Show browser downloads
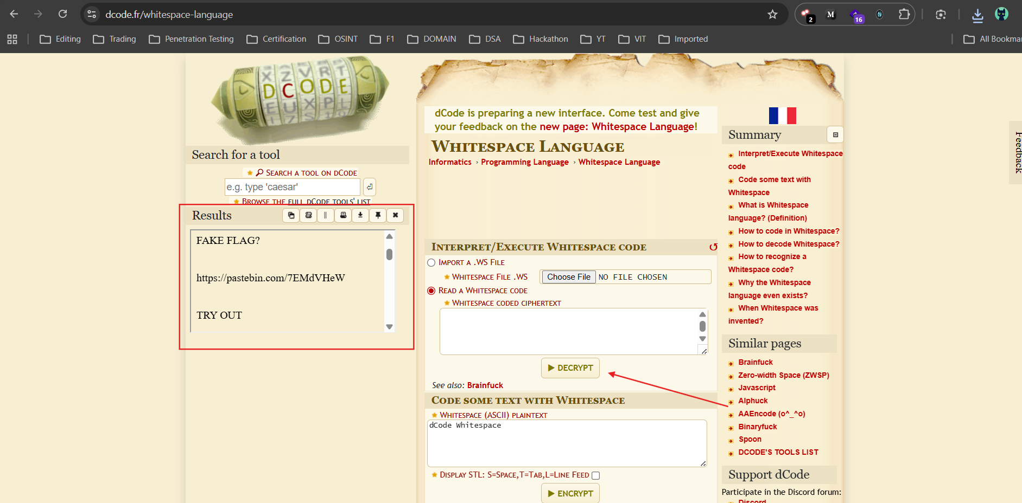 pos(977,15)
